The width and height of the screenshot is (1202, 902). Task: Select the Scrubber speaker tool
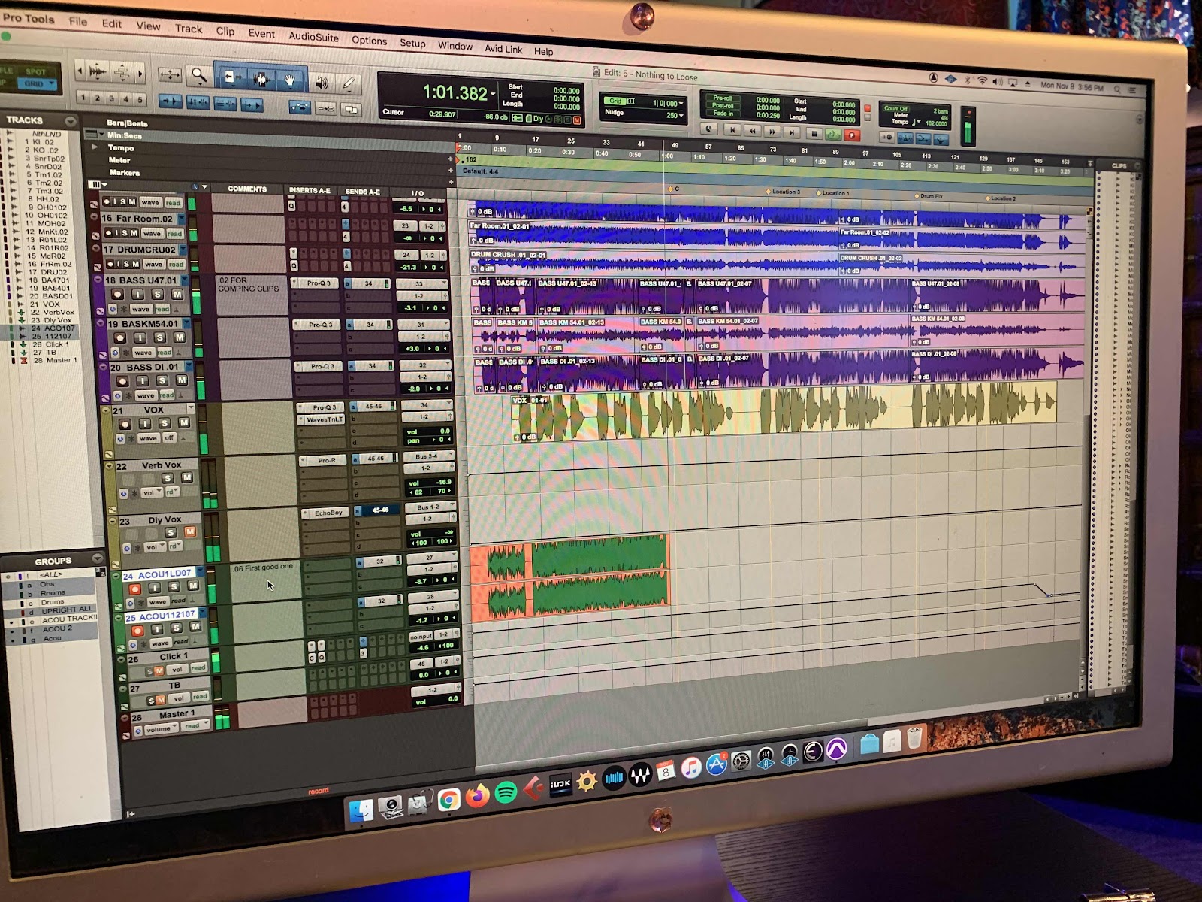[x=322, y=82]
